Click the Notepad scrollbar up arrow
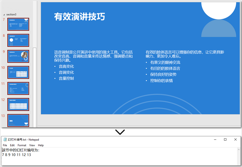The image size is (242, 167). point(238,150)
